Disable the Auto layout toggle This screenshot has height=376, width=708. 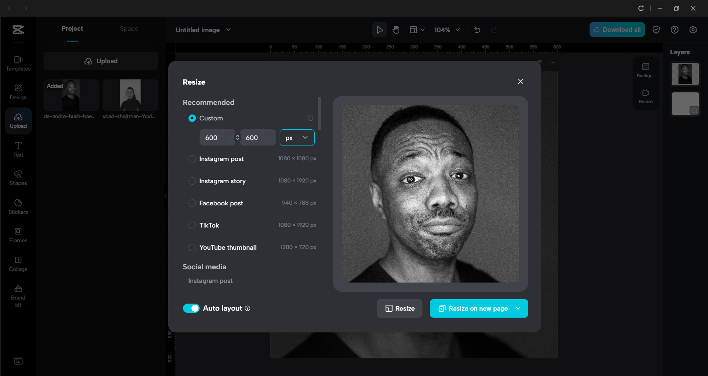click(x=191, y=308)
